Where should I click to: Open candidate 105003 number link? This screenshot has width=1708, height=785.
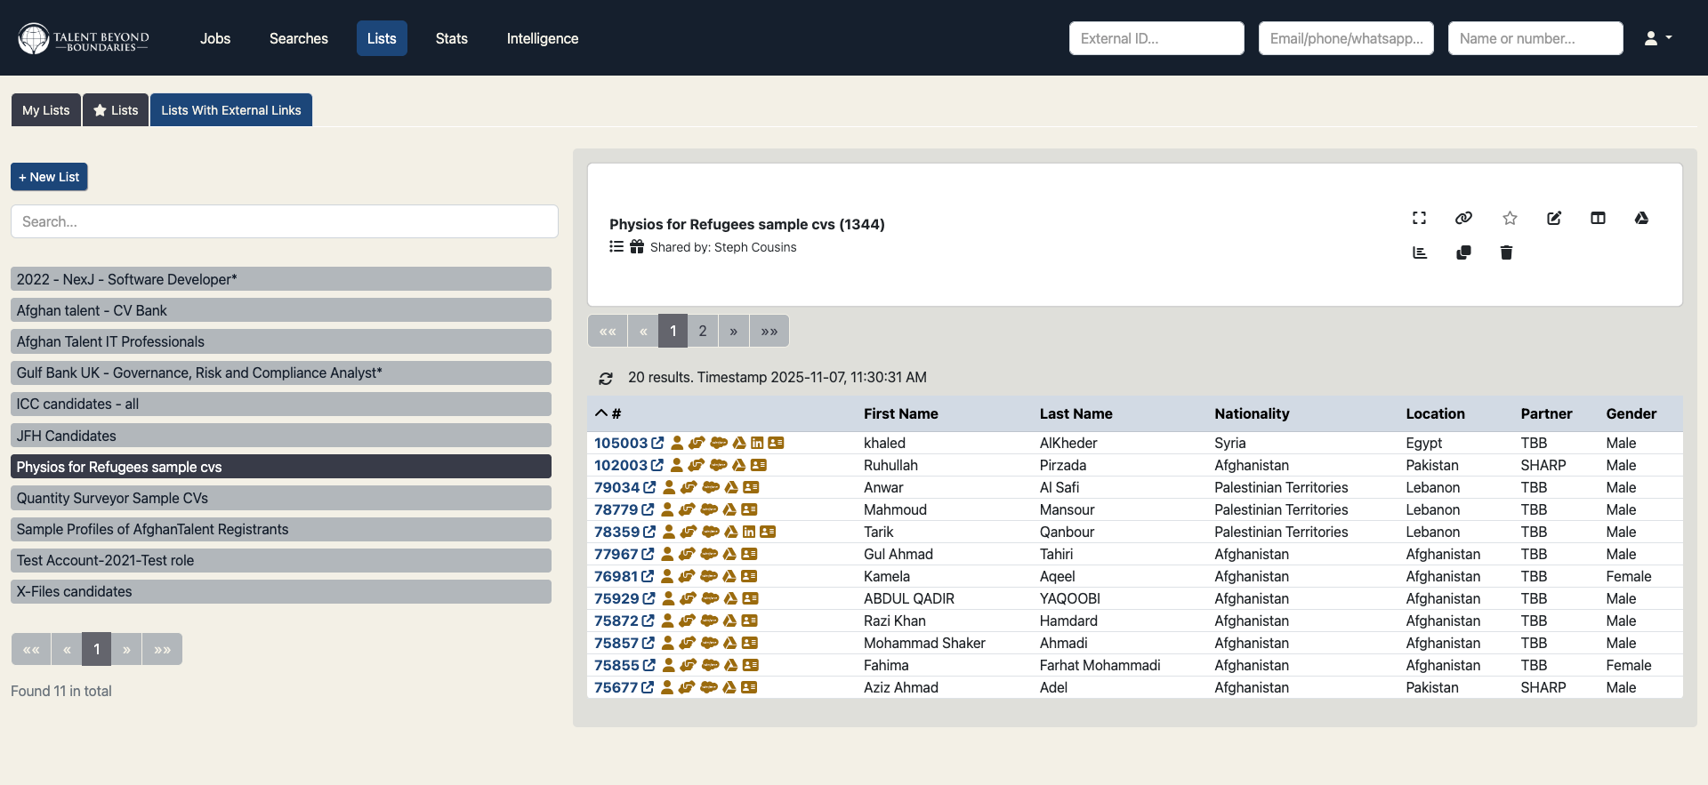(621, 443)
